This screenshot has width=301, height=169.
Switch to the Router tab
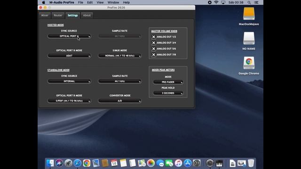coord(58,15)
